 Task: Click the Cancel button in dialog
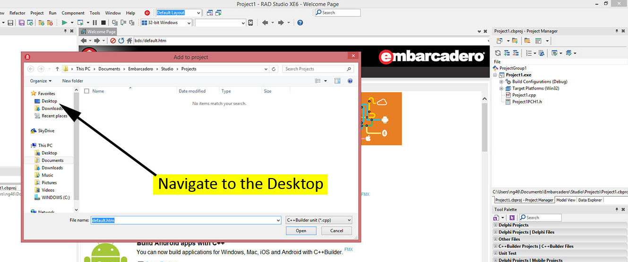coord(336,231)
